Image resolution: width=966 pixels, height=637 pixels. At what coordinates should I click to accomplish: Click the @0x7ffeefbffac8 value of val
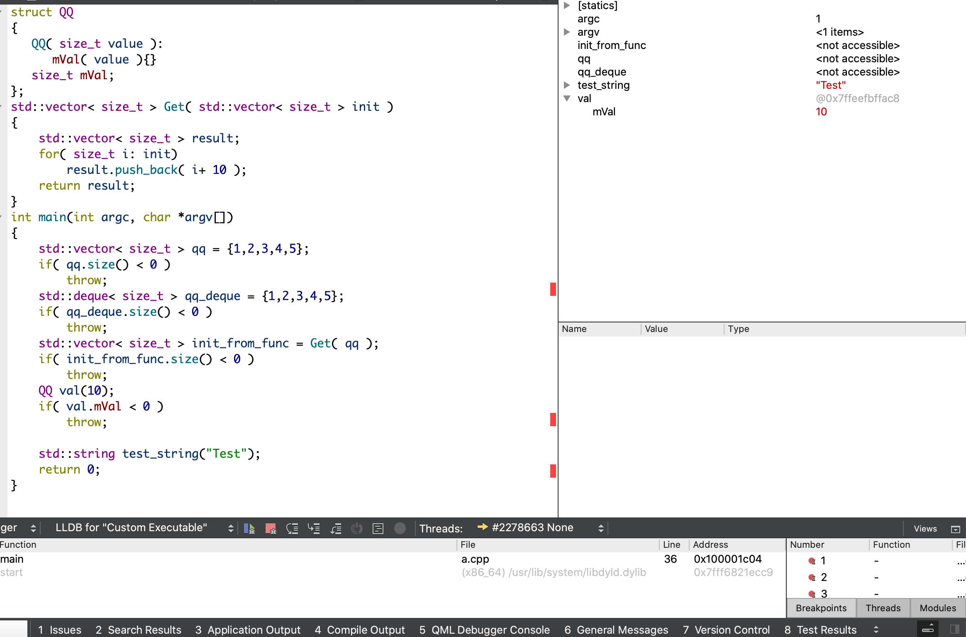click(857, 98)
